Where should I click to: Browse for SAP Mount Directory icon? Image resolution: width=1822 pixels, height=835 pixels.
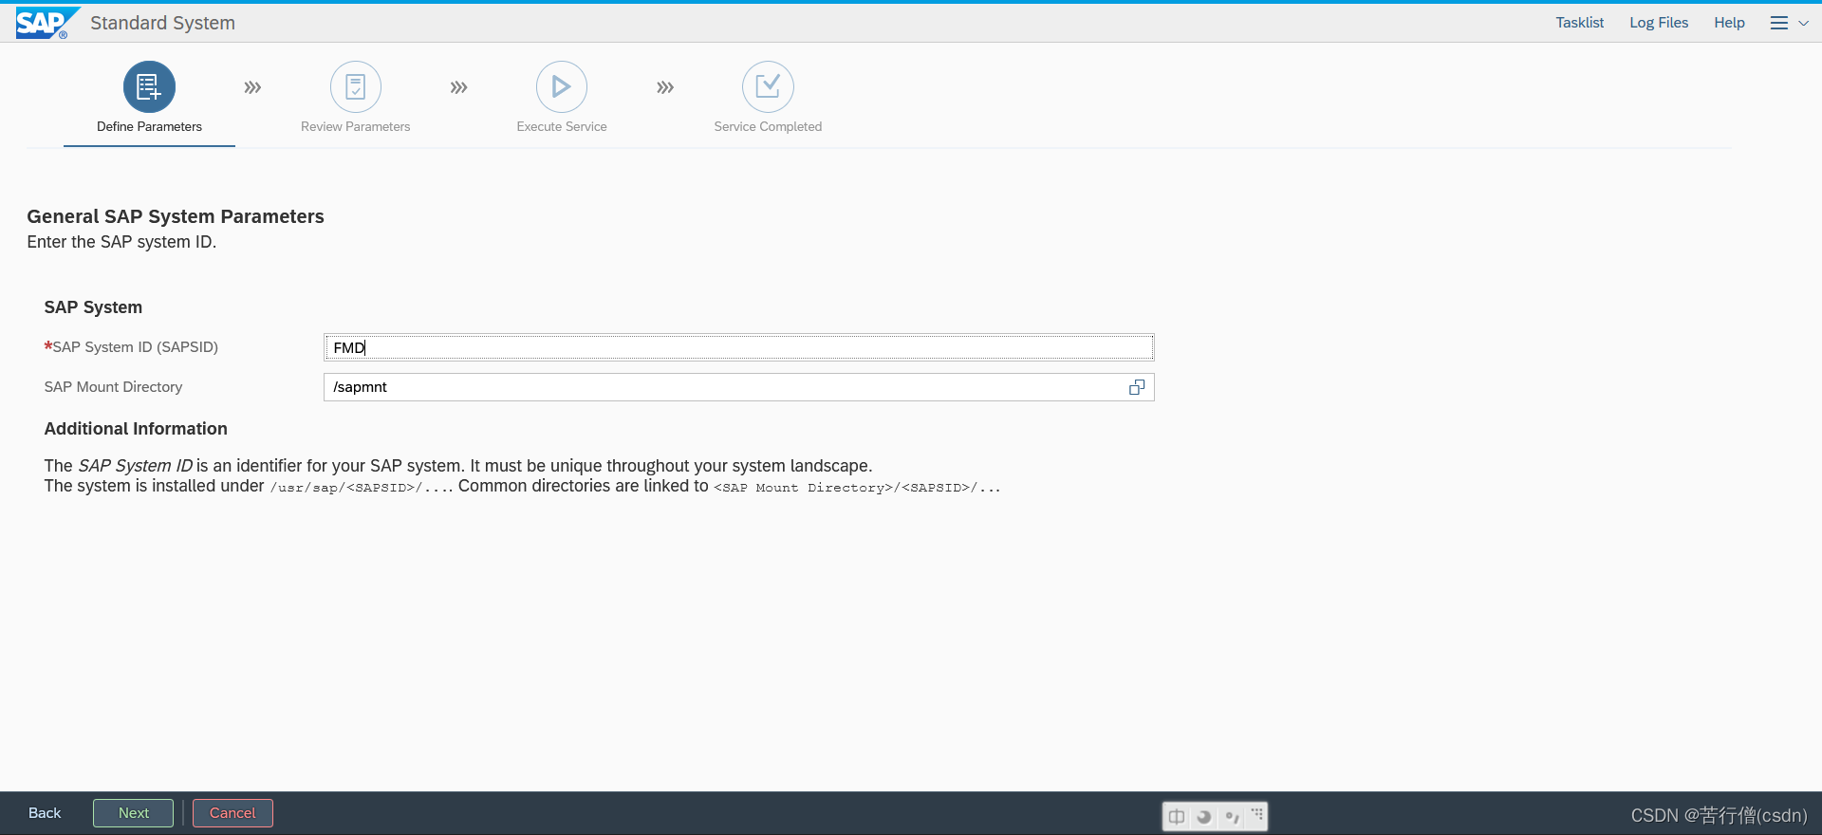(x=1137, y=387)
